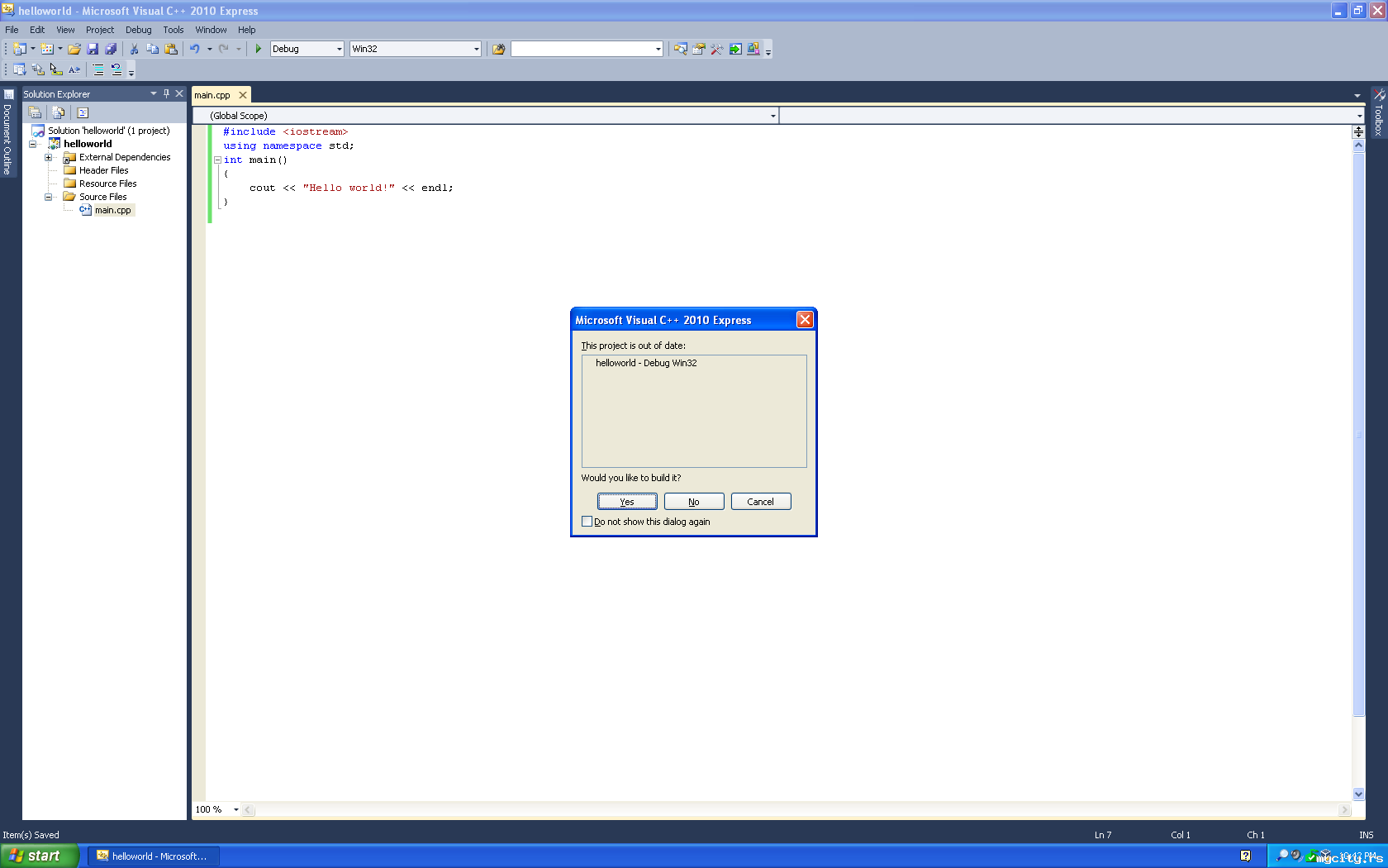Check 'Do not show this dialog again'

(587, 522)
